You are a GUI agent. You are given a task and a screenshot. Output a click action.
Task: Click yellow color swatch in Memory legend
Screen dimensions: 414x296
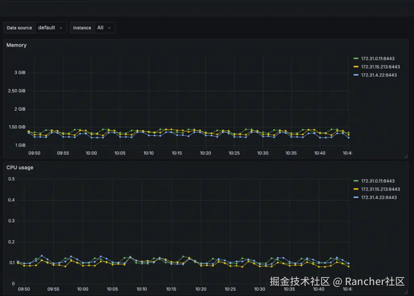356,67
